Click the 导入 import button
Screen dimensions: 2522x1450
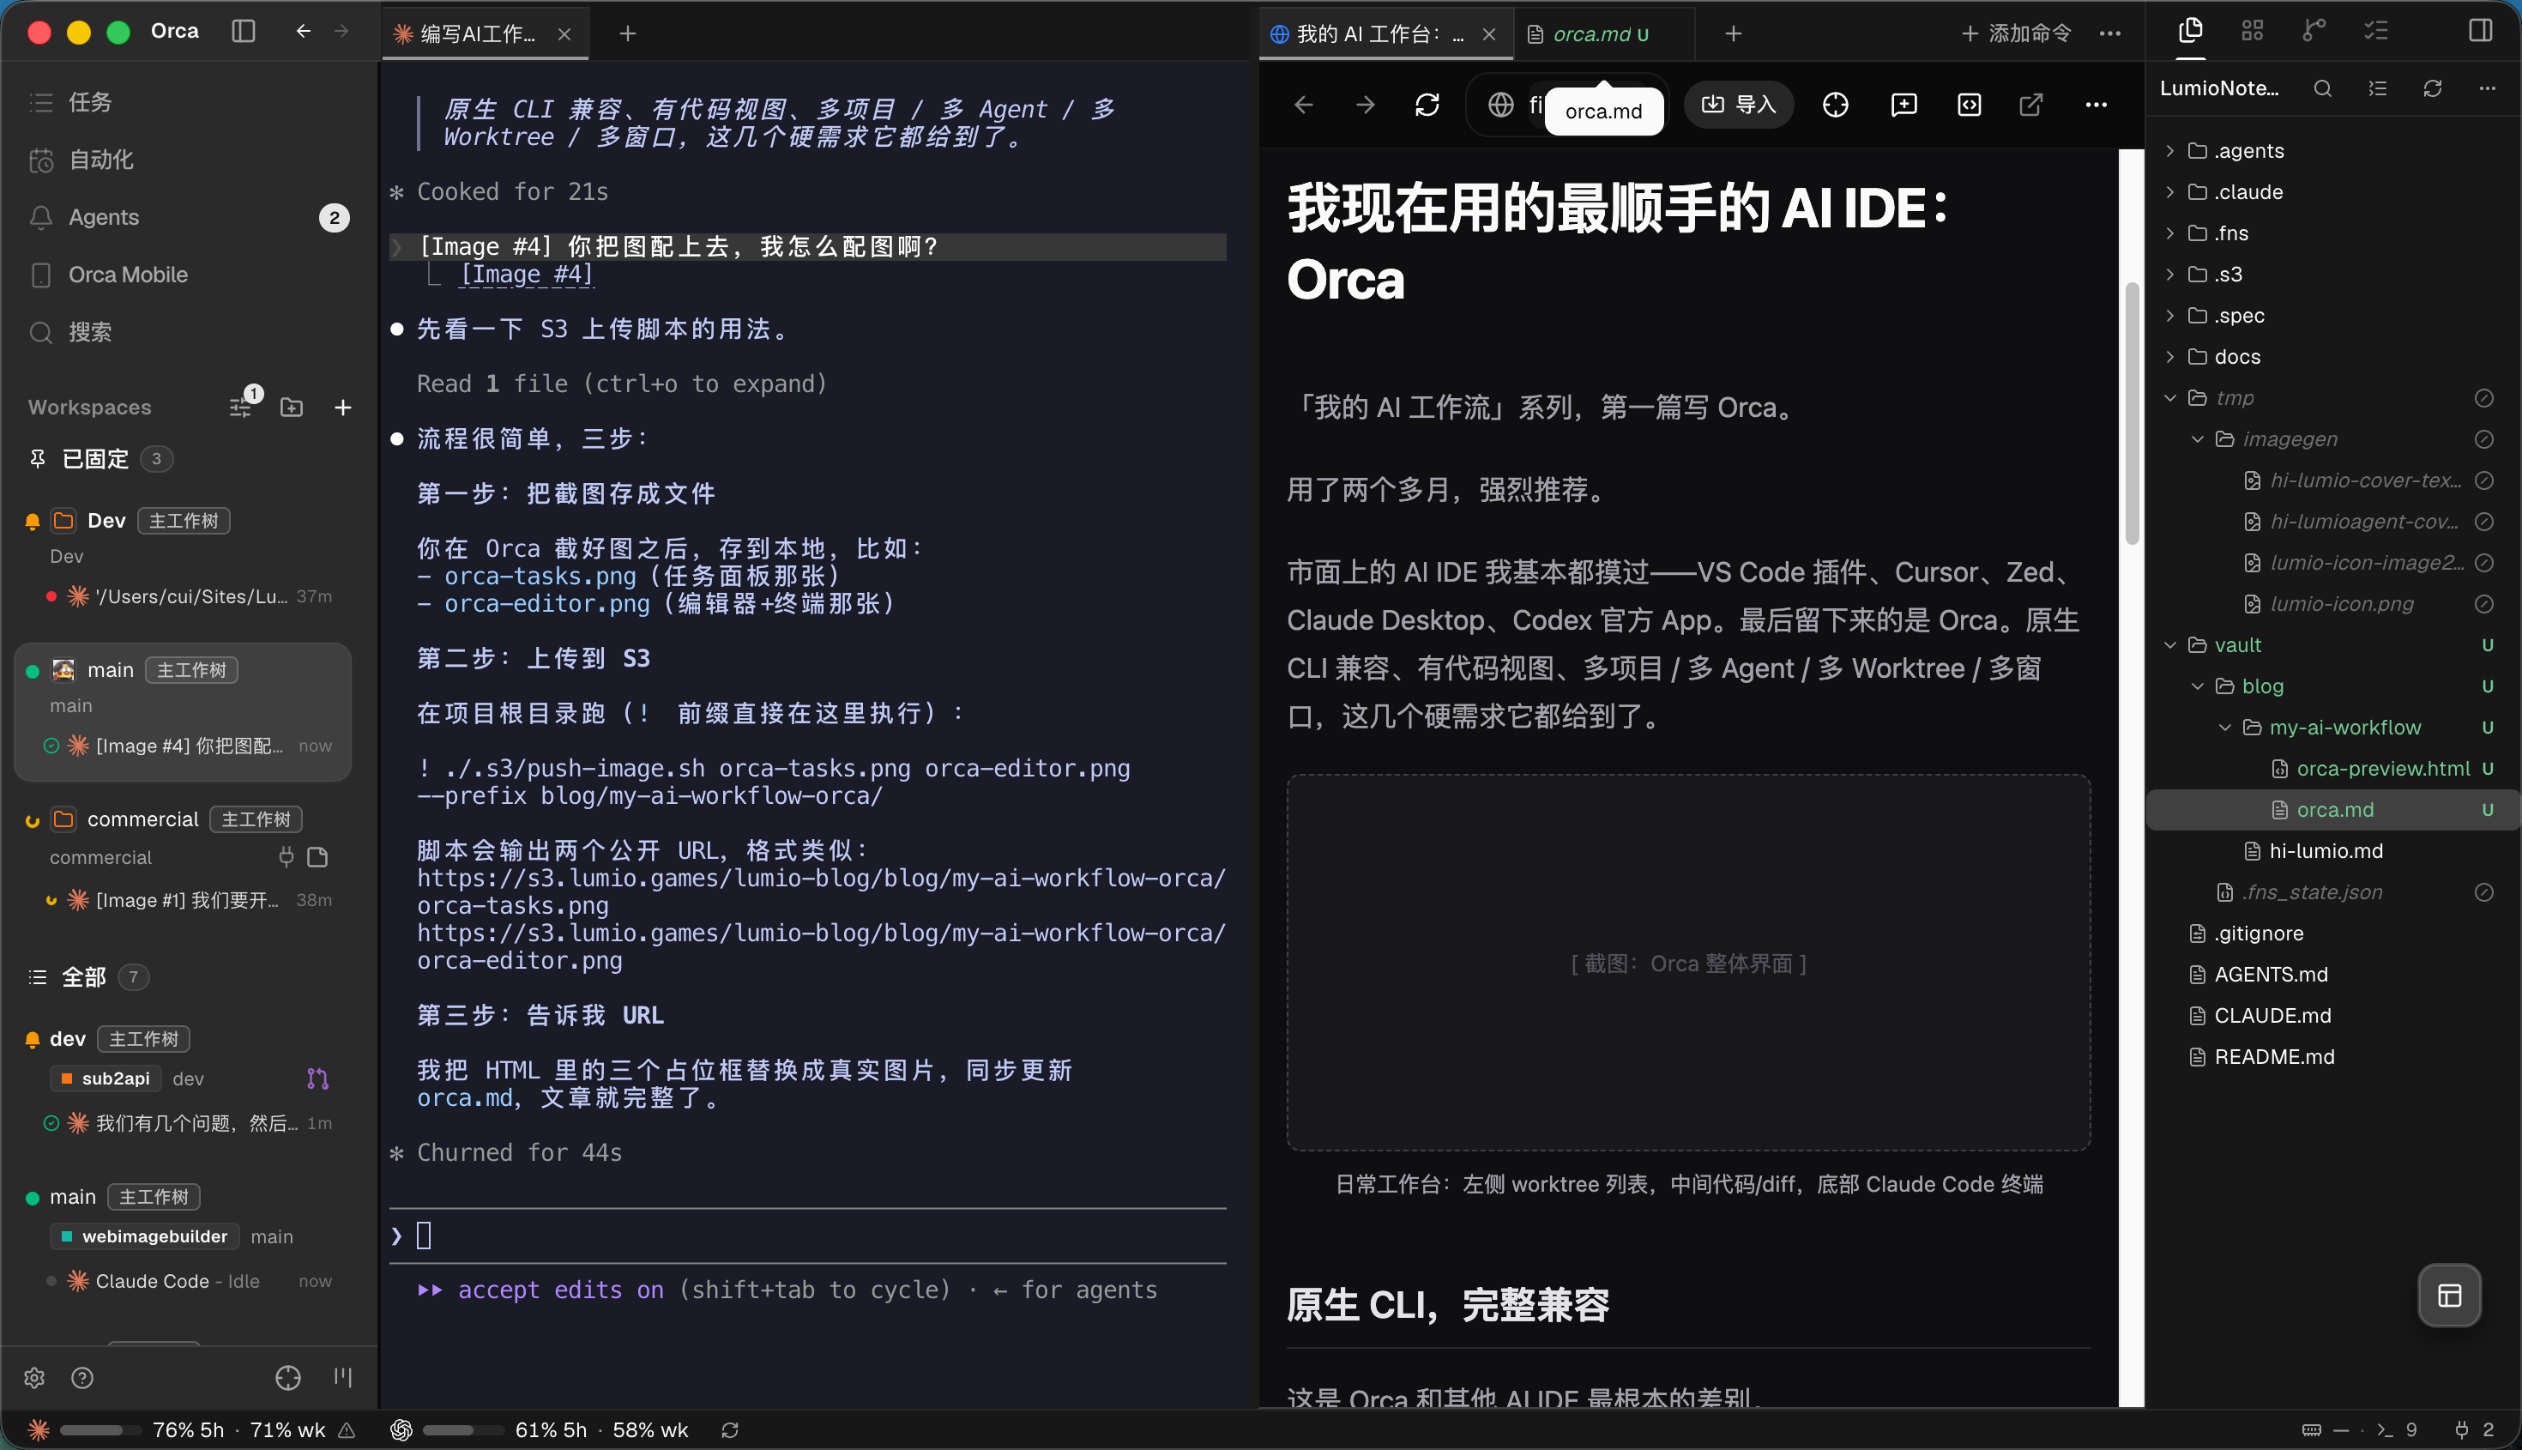pos(1740,105)
